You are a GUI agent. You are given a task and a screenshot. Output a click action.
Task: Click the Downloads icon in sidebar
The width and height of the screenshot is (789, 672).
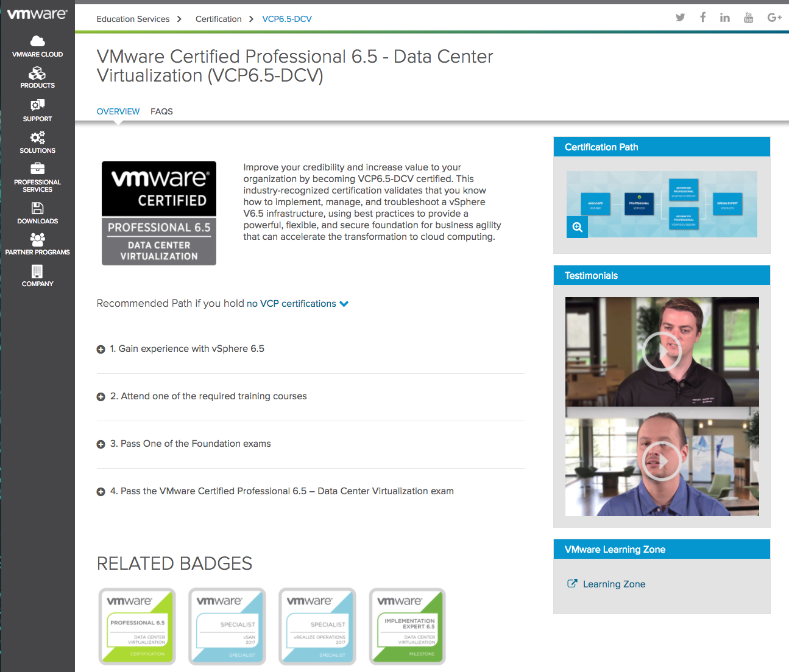[37, 208]
